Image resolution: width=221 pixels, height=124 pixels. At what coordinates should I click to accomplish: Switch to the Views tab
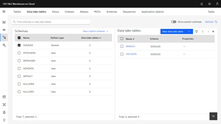click(55, 12)
